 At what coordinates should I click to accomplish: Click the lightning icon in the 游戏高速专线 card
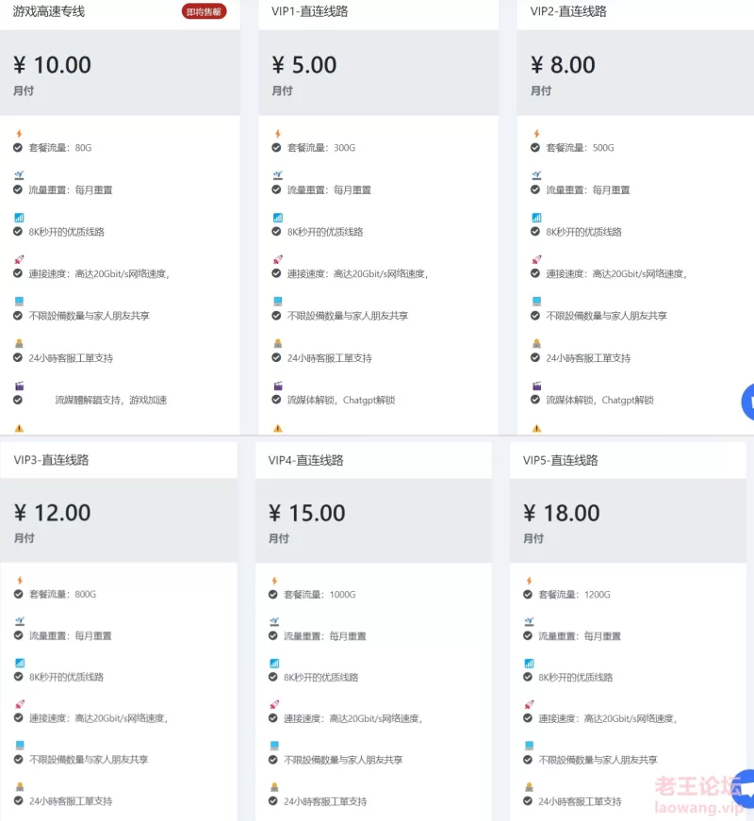[x=19, y=134]
